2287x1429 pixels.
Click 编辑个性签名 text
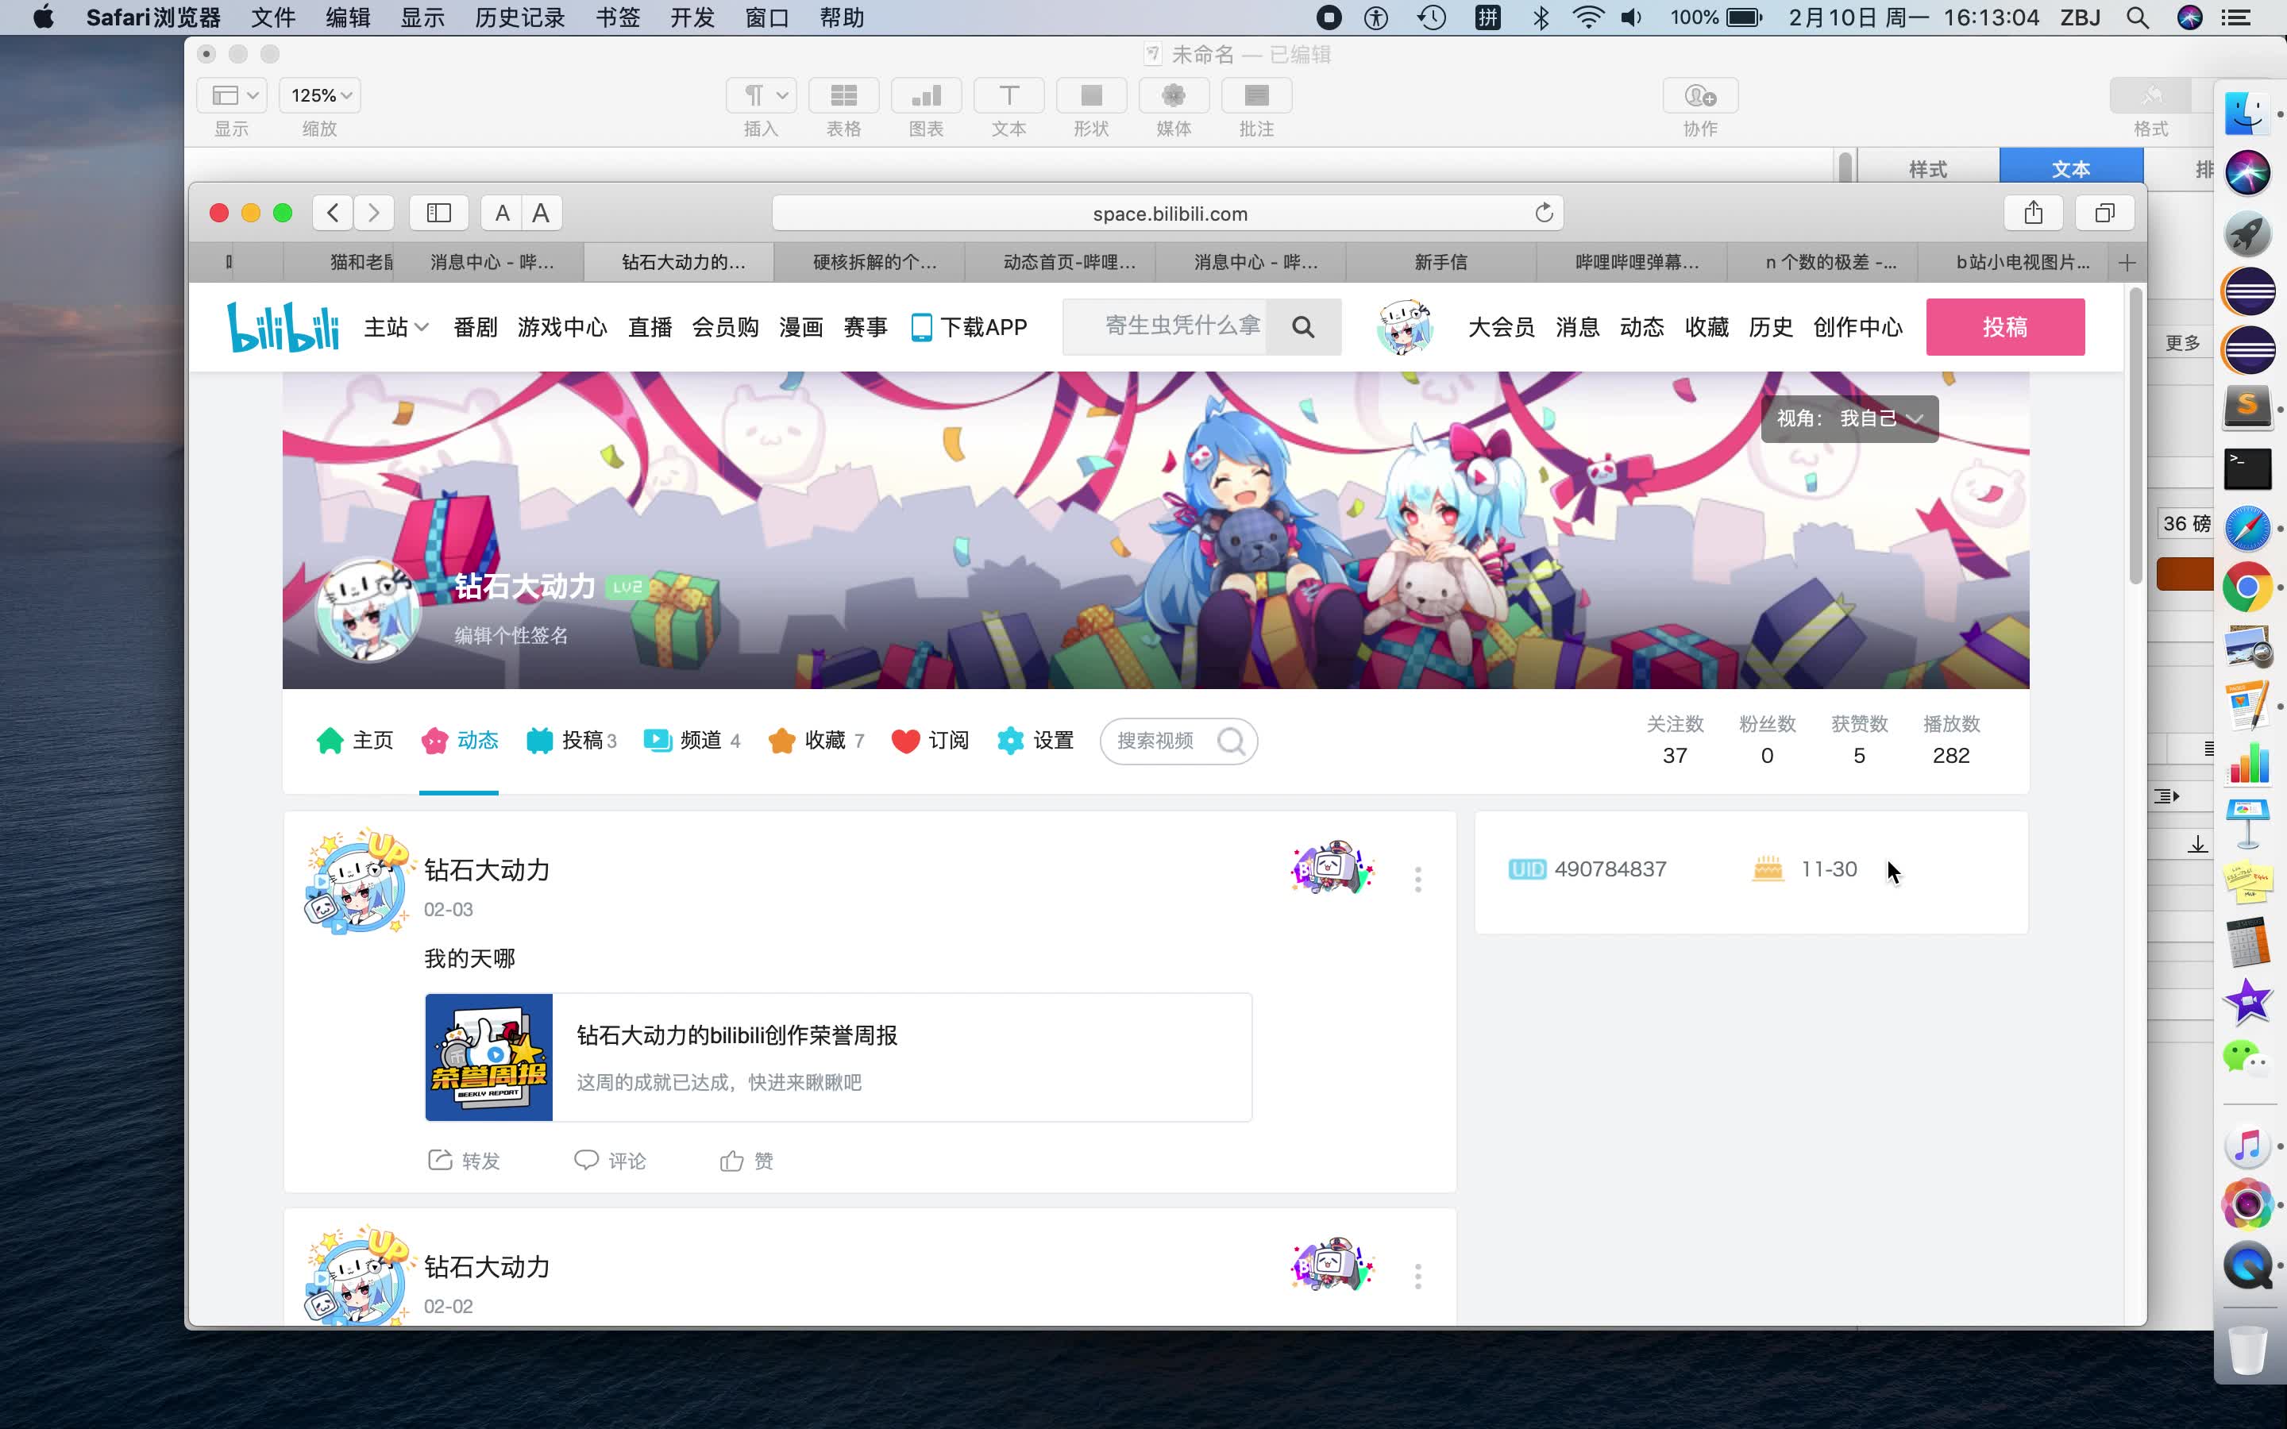(511, 635)
